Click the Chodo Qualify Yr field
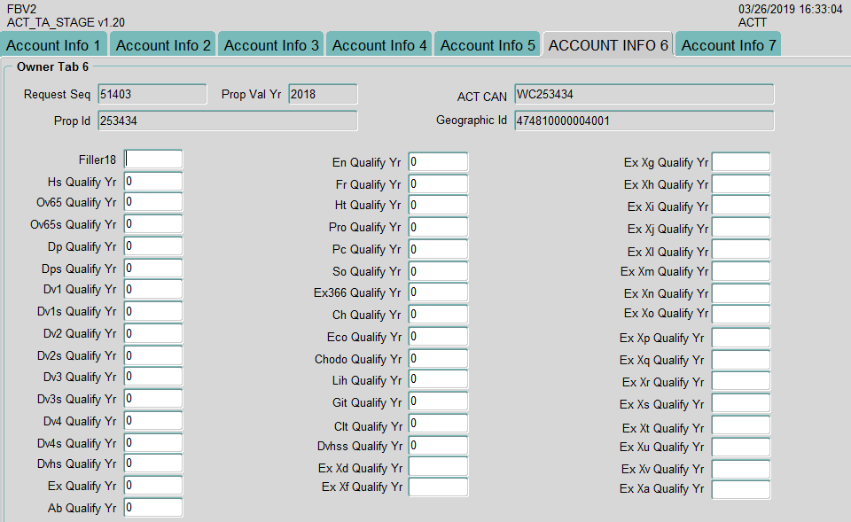 pyautogui.click(x=438, y=359)
